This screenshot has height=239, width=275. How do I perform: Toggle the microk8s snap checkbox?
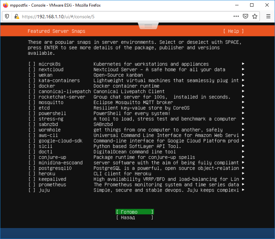[32, 64]
